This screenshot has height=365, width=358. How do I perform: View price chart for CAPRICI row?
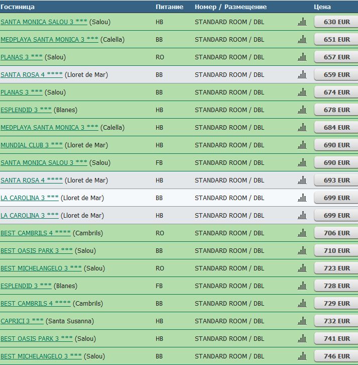tap(302, 321)
